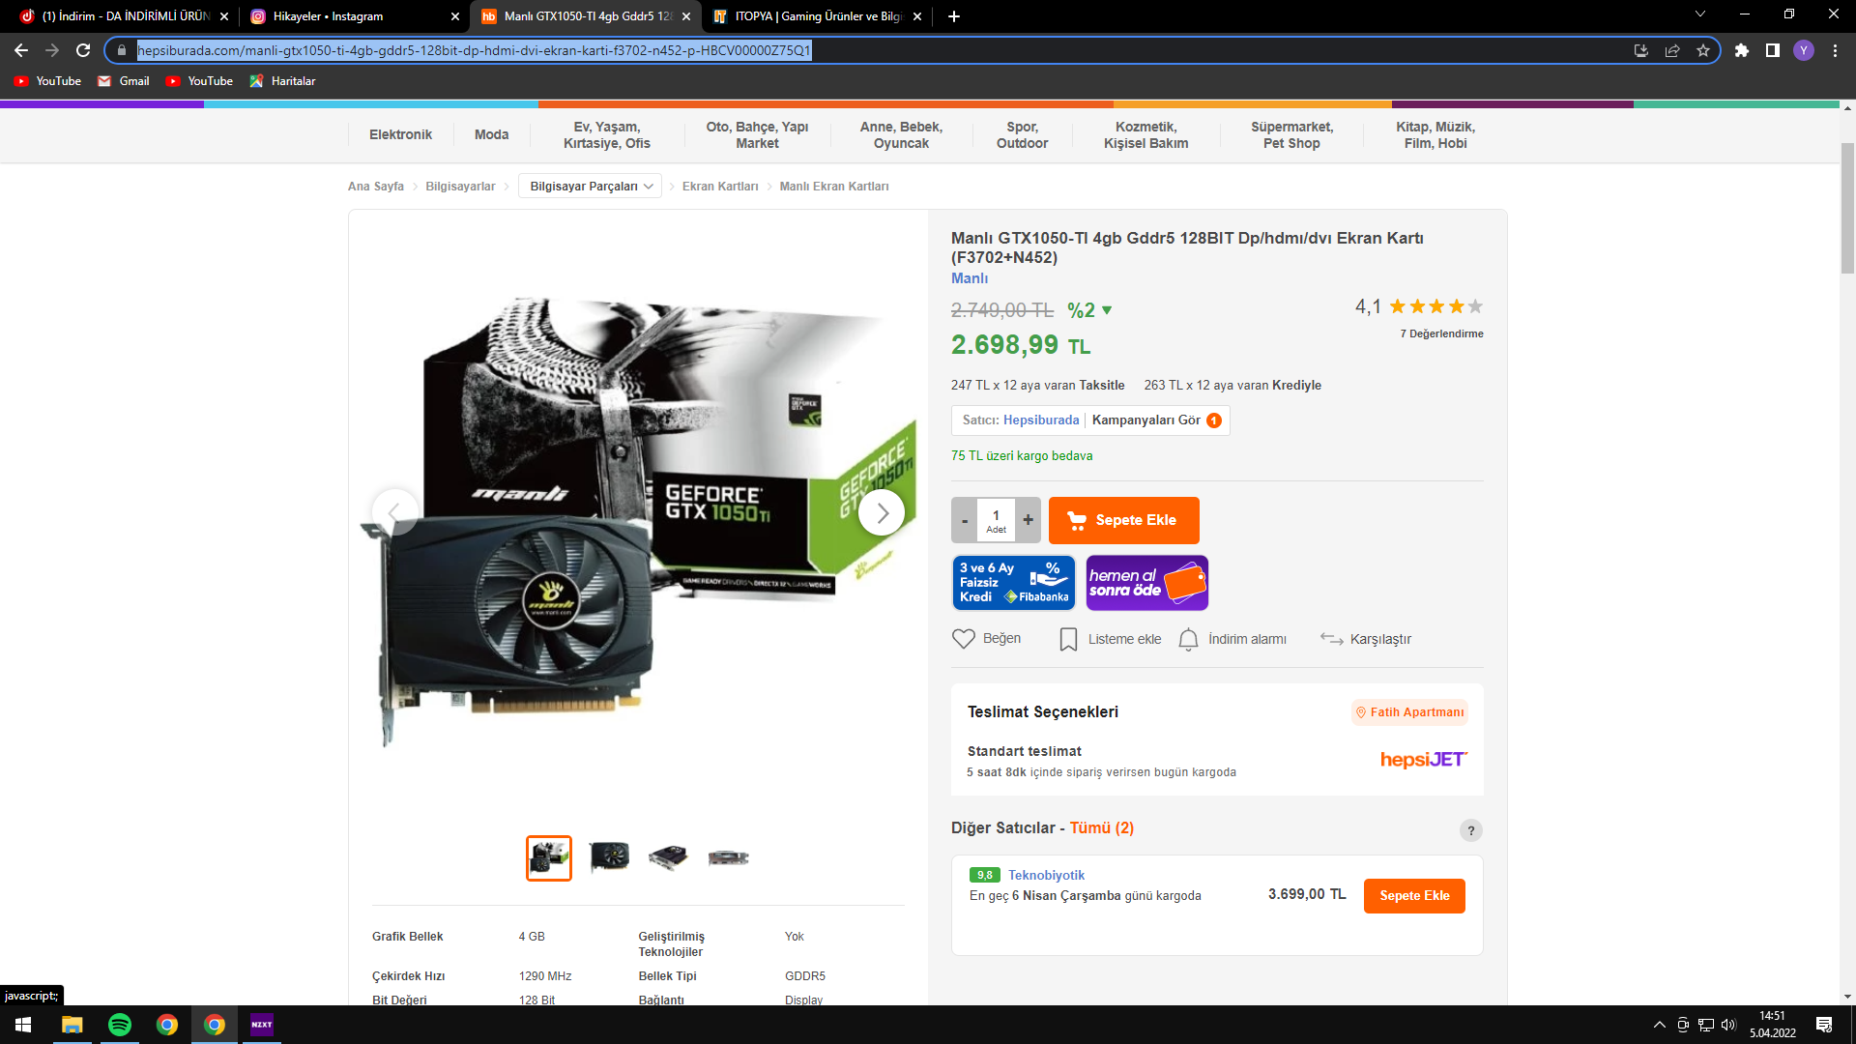Viewport: 1856px width, 1044px height.
Task: Open Kampanyaları Gör campaigns
Action: click(x=1156, y=420)
